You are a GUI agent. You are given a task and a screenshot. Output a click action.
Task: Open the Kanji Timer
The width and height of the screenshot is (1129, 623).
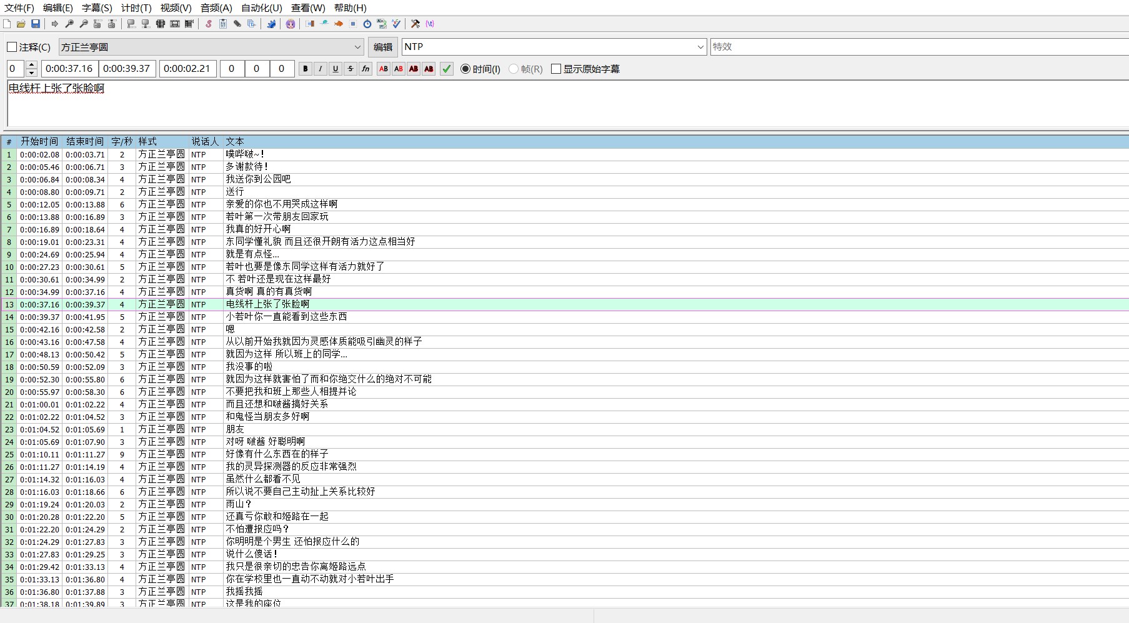382,24
